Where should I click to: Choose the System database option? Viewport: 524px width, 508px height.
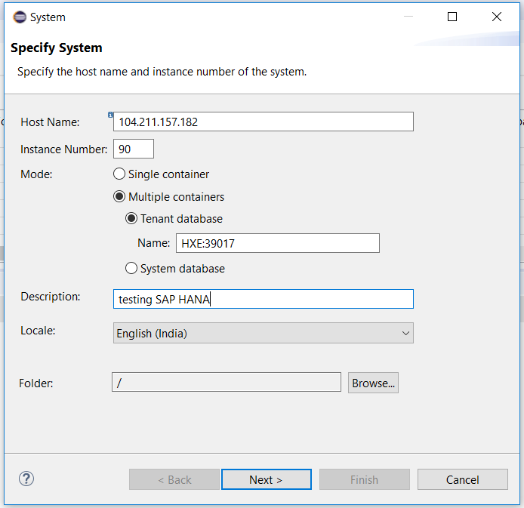[131, 268]
